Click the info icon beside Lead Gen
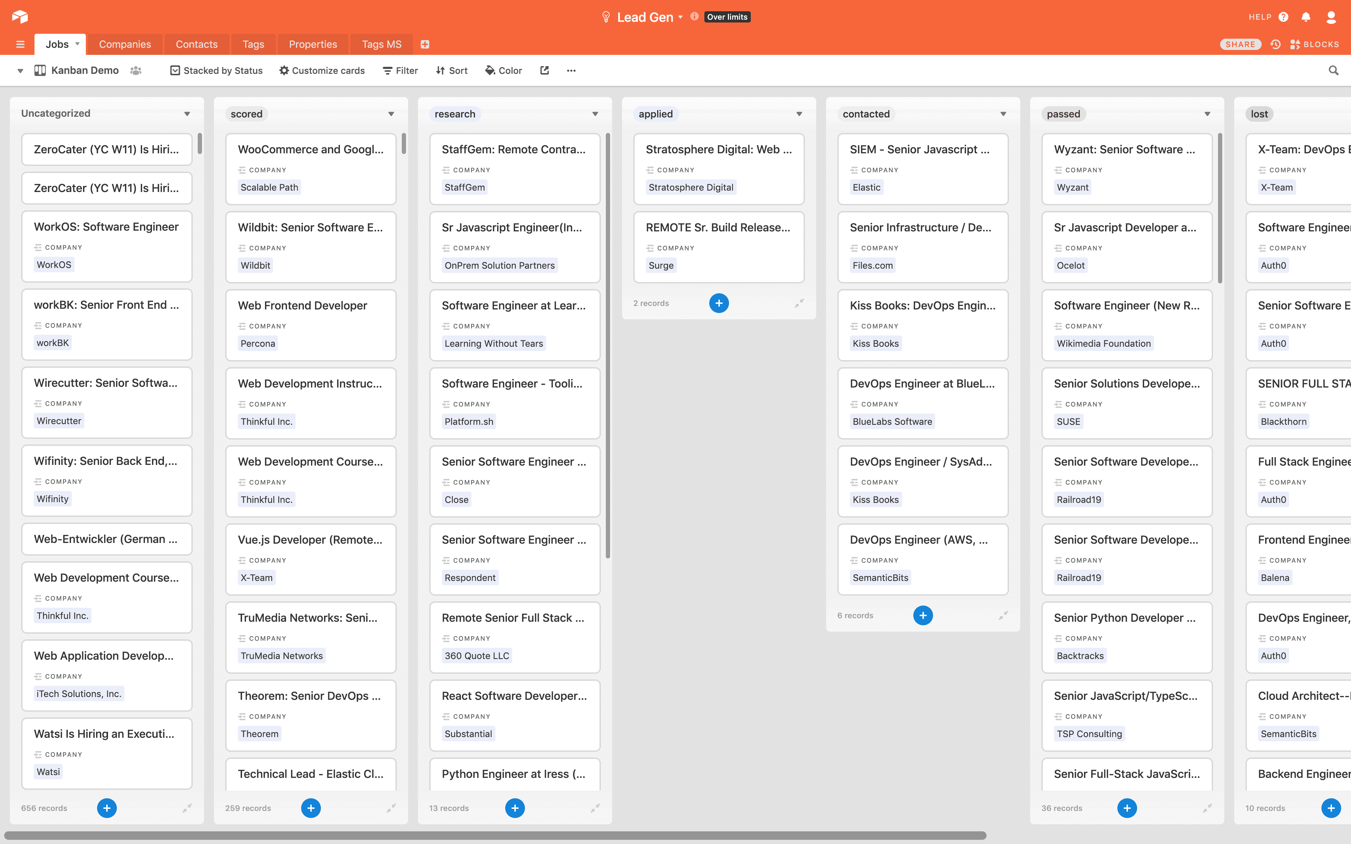Screen dimensions: 1351x844 tap(694, 17)
